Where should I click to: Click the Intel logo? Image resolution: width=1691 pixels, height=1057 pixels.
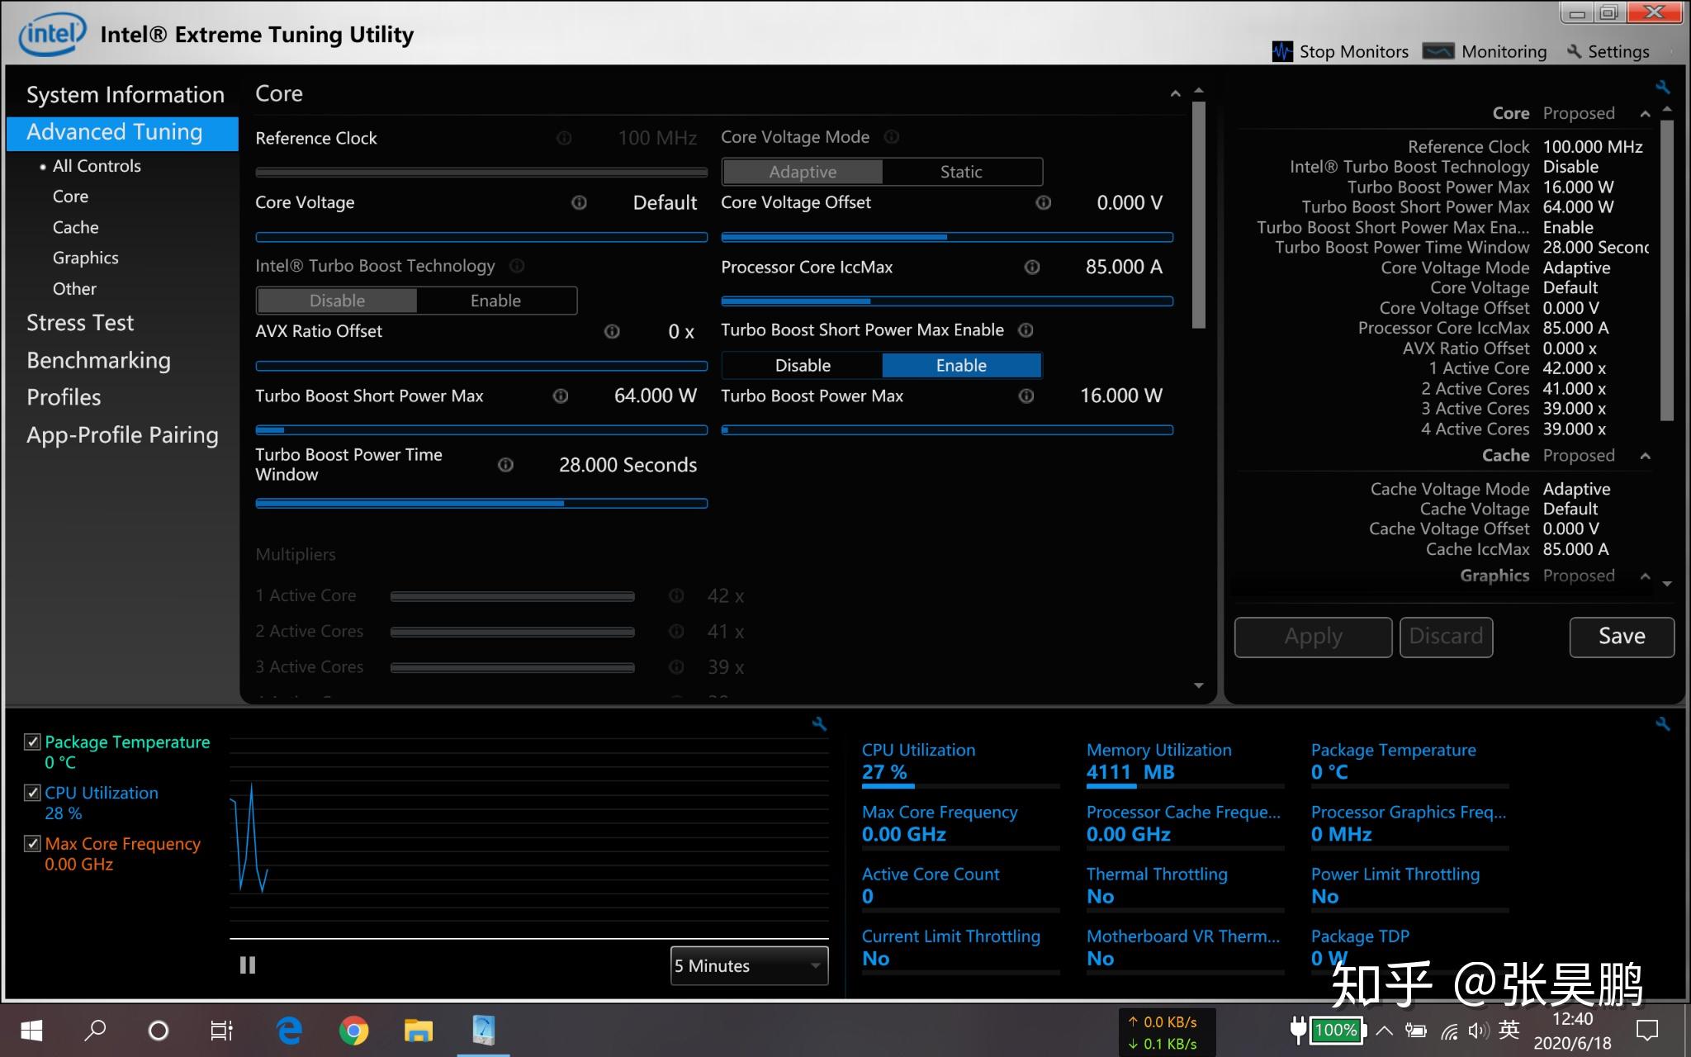[x=52, y=35]
